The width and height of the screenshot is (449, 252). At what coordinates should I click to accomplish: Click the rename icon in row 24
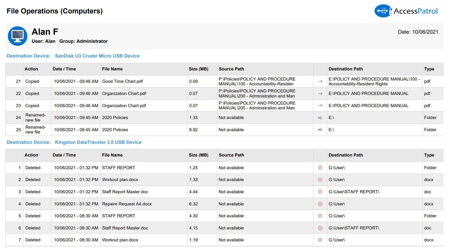320,118
